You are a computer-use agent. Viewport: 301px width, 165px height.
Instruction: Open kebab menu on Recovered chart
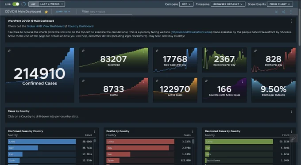[144, 51]
